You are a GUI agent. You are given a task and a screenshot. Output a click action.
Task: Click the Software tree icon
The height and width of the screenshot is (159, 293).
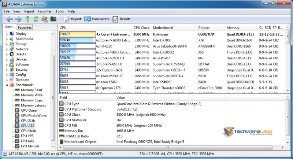(x=12, y=64)
